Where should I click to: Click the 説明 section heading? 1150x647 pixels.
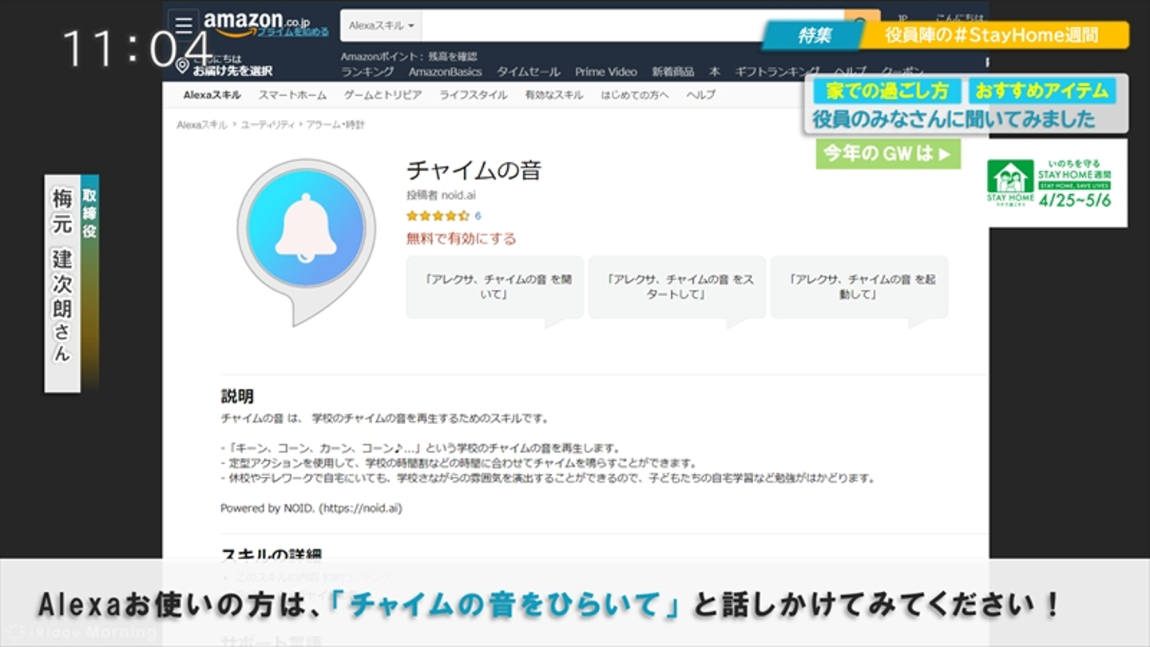tap(237, 396)
